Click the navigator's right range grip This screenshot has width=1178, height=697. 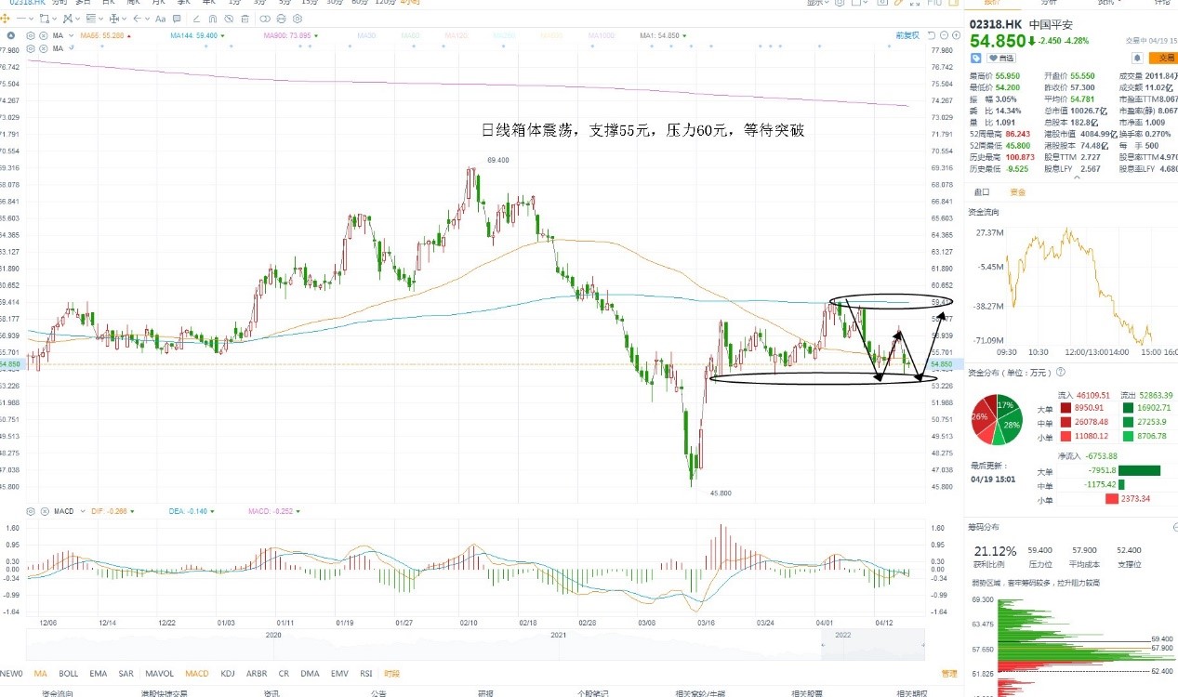coord(923,645)
